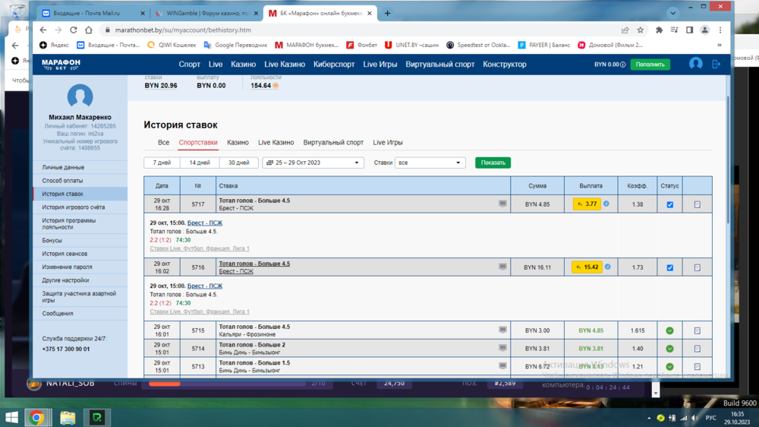This screenshot has width=759, height=427.
Task: Reload the page with the refresh icon
Action: [74, 30]
